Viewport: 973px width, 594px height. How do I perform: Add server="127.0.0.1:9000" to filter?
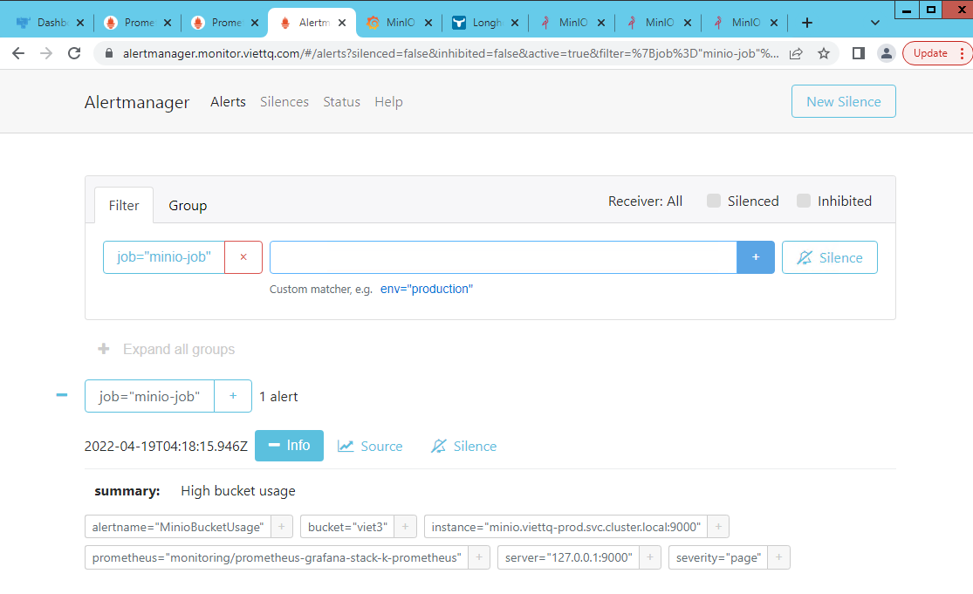[x=650, y=557]
